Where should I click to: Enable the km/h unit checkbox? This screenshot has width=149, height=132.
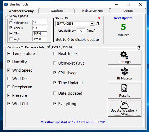[x=11, y=39]
